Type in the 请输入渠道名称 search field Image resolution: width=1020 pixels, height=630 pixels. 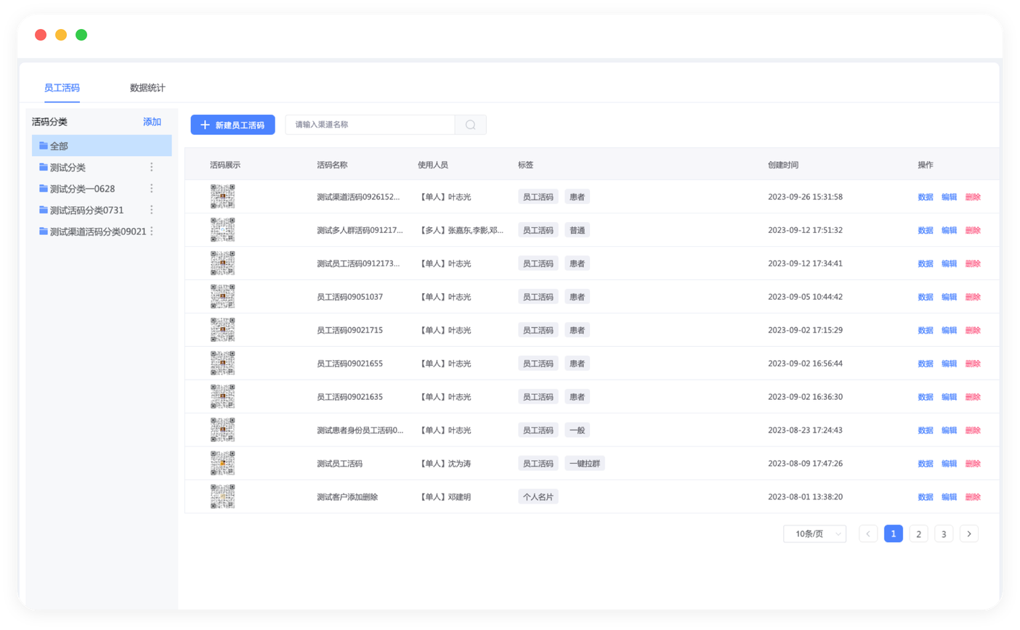[371, 125]
